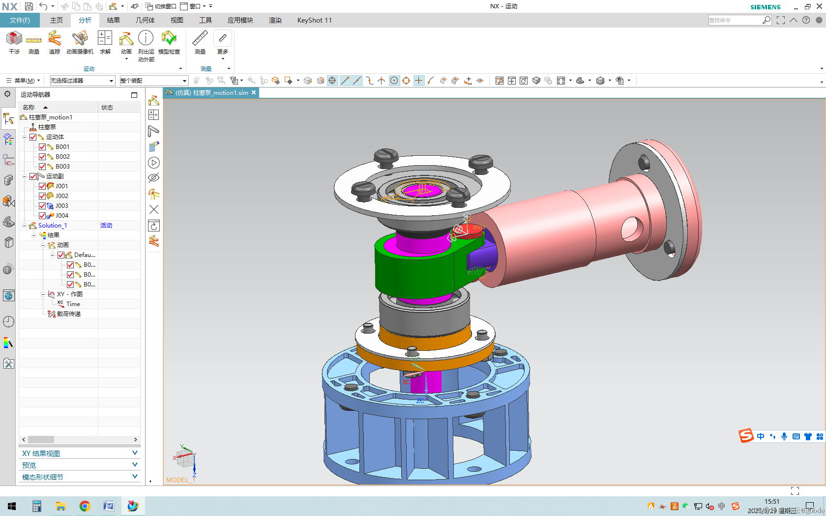Expand the 模态形状细节 panel
Screen dimensions: 826x516
click(x=80, y=477)
